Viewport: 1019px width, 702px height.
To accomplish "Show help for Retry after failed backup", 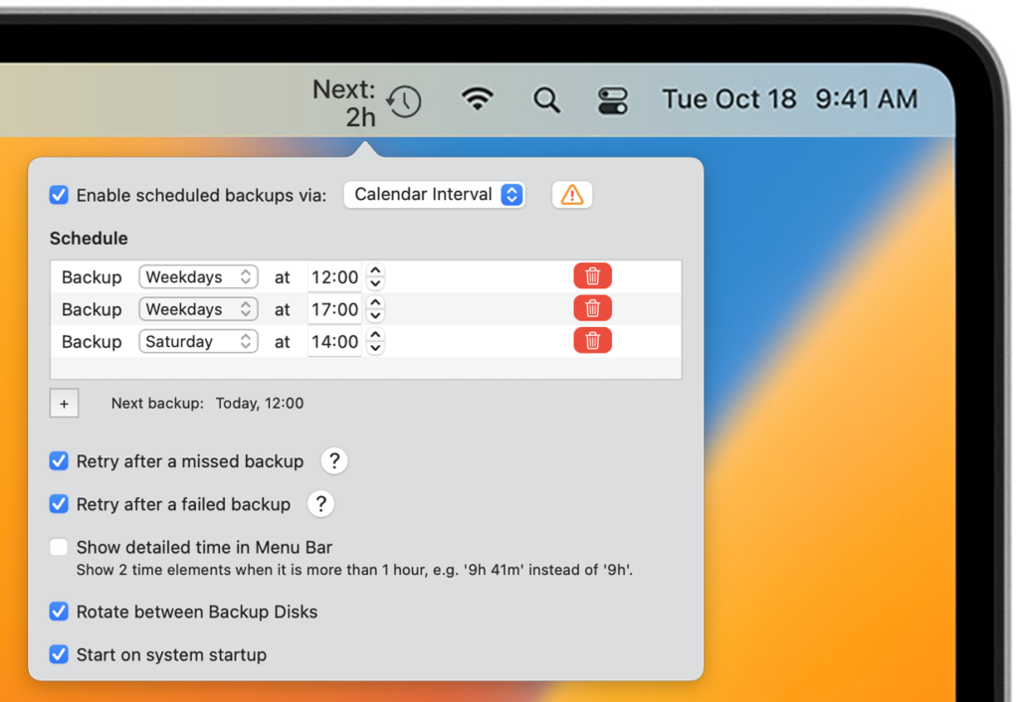I will [x=321, y=504].
